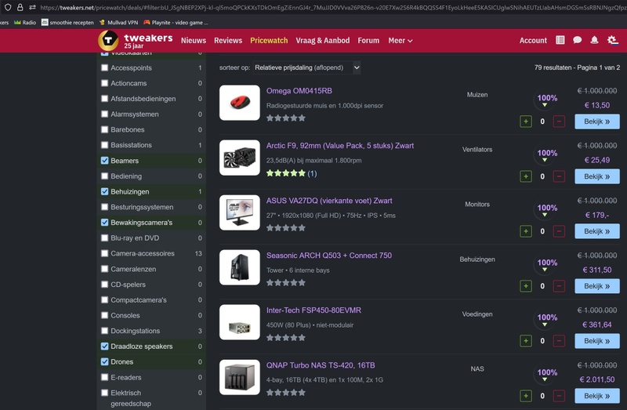627x410 pixels.
Task: Open QNAP Turbo NAS TS-420 link
Action: point(321,365)
